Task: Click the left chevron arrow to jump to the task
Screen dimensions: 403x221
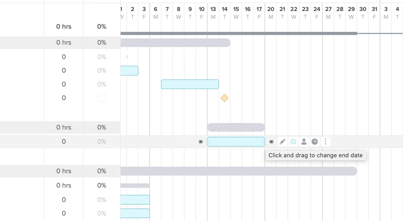Action: coord(127,57)
